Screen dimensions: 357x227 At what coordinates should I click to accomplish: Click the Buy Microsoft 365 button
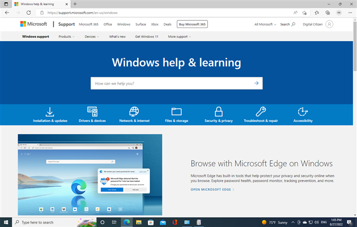pos(192,24)
